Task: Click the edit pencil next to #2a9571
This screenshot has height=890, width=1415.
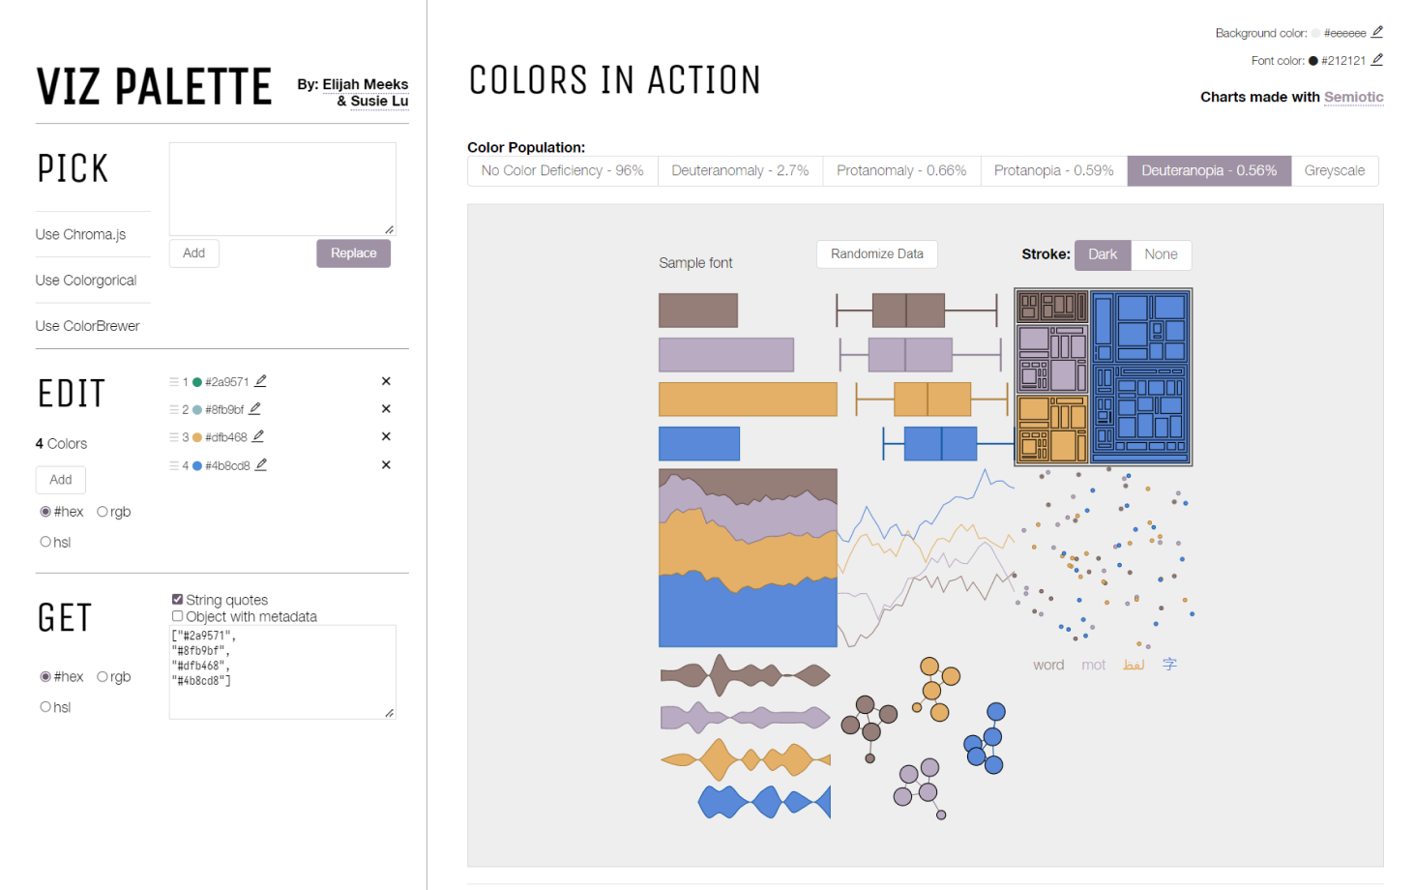Action: [263, 380]
